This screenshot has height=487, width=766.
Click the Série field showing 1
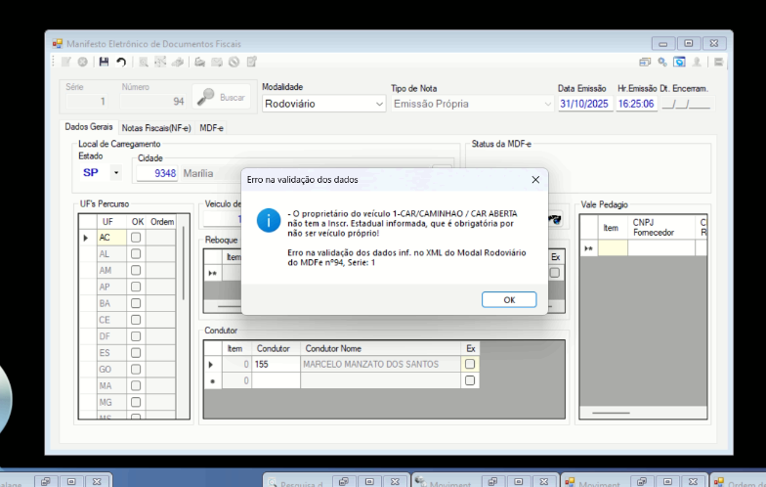point(87,102)
